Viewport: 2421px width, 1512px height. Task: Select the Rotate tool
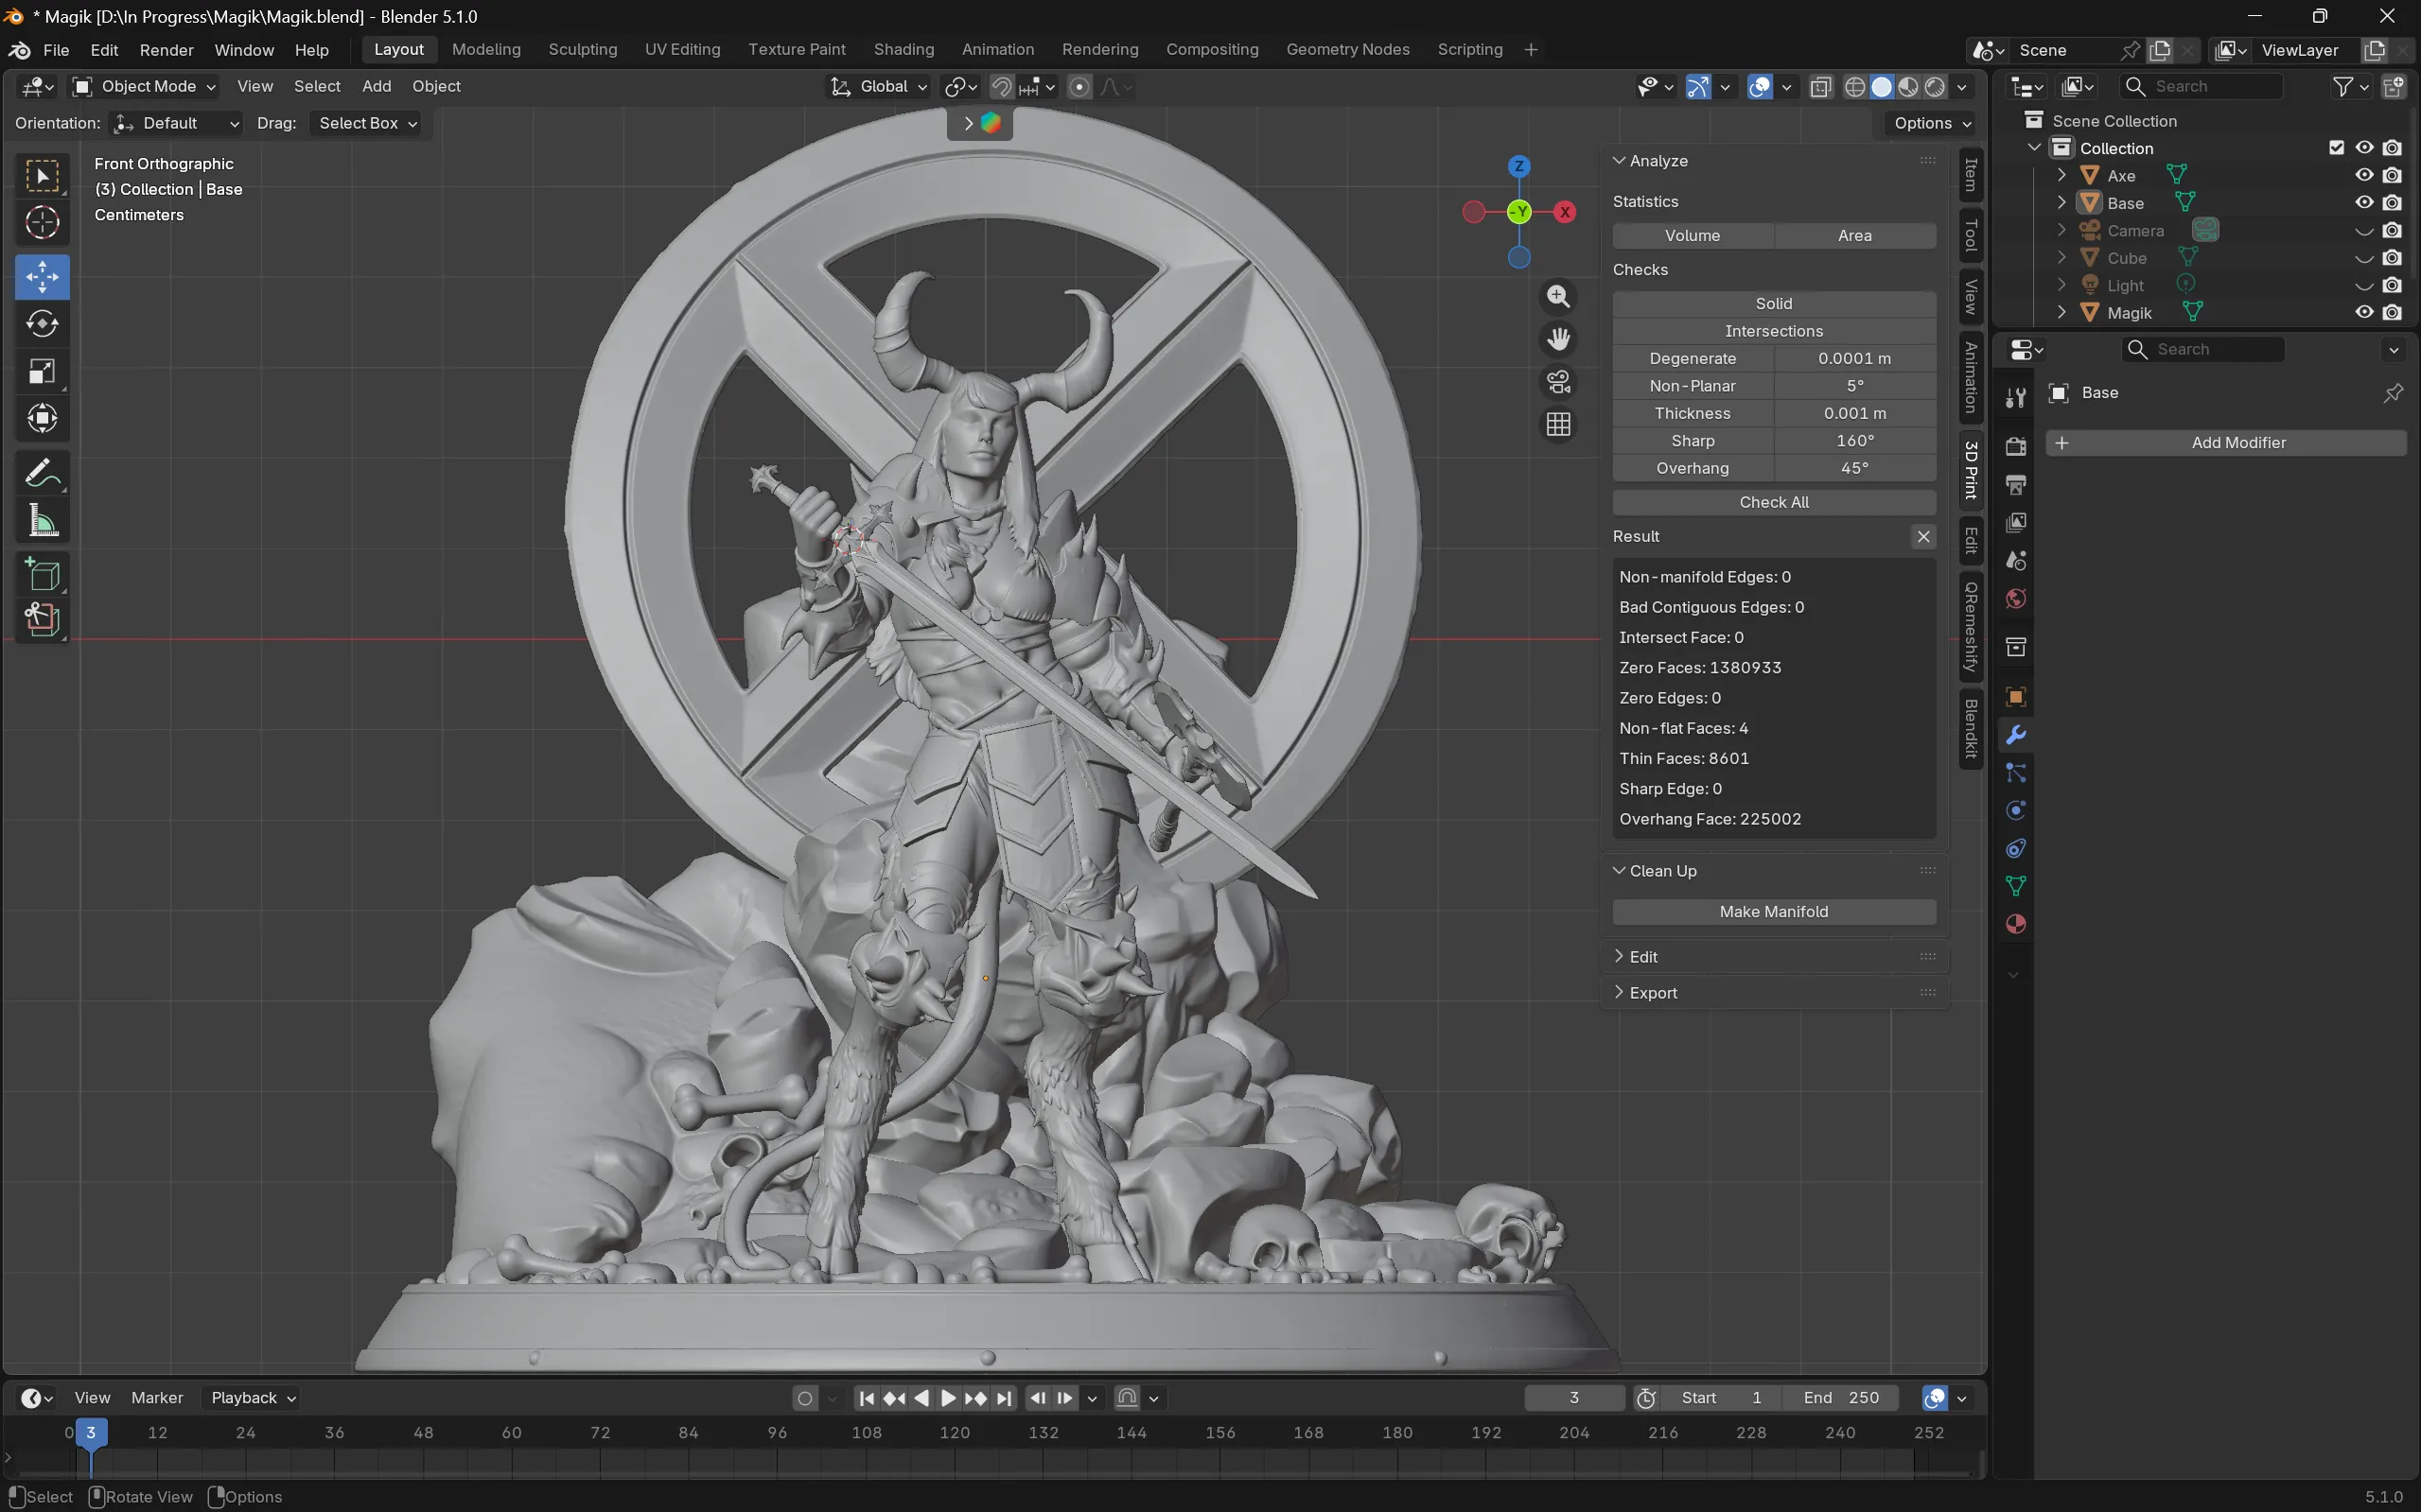tap(42, 324)
